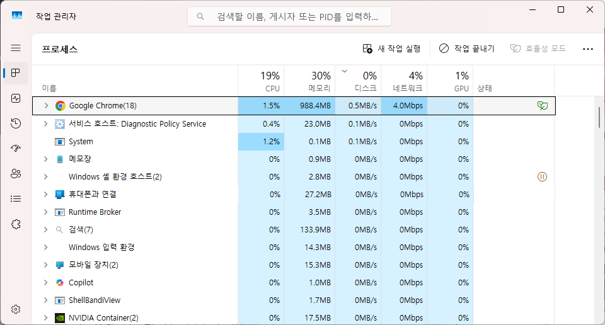
Task: Expand the 검색(7) process group
Action: (45, 230)
